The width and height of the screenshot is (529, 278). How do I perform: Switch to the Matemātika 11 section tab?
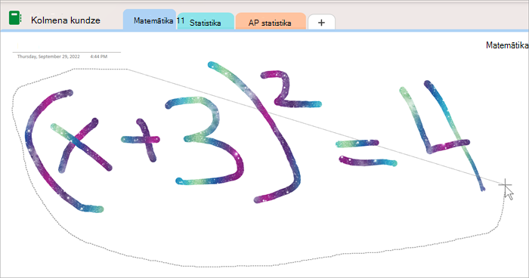[x=150, y=20]
